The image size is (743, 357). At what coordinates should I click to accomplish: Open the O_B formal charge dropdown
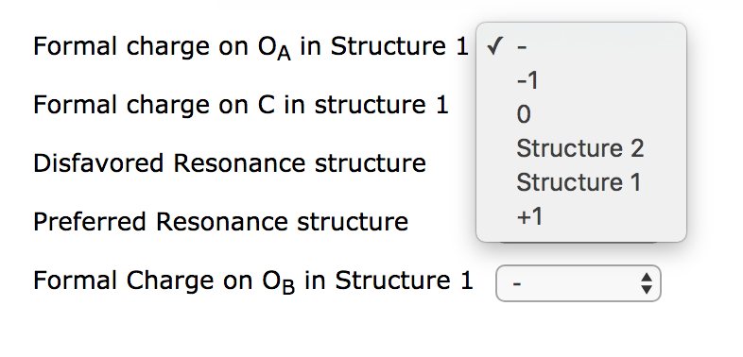[x=579, y=283]
